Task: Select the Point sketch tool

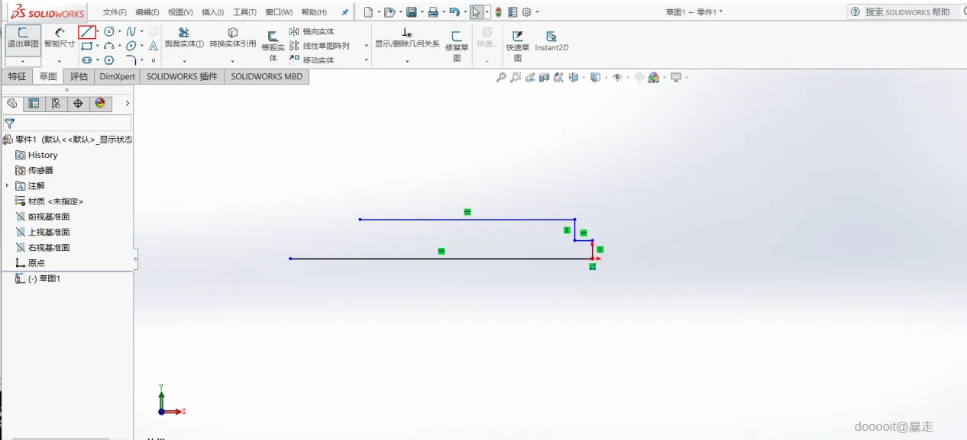Action: [x=154, y=59]
